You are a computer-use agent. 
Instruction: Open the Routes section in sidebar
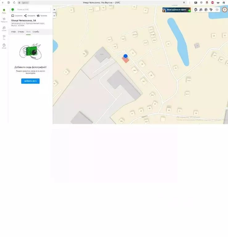(x=4, y=20)
